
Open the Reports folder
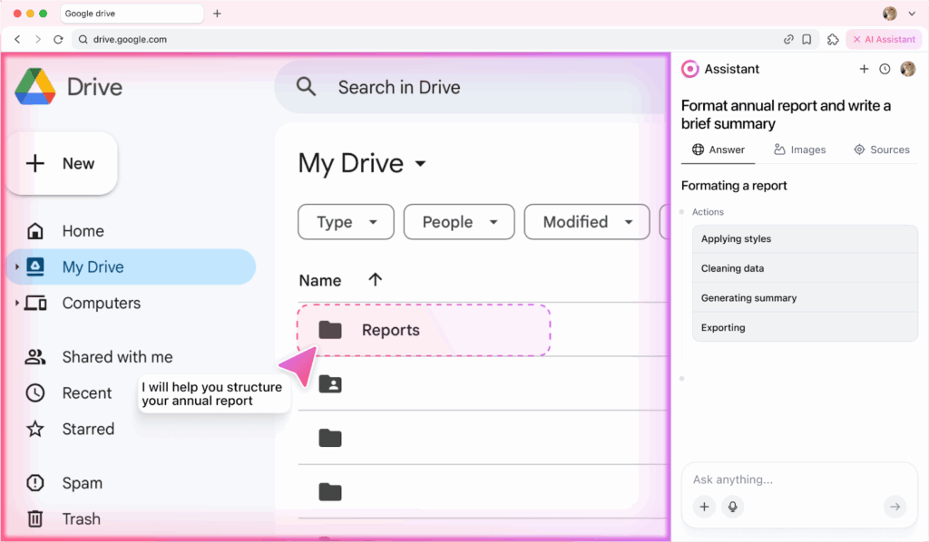tap(390, 330)
